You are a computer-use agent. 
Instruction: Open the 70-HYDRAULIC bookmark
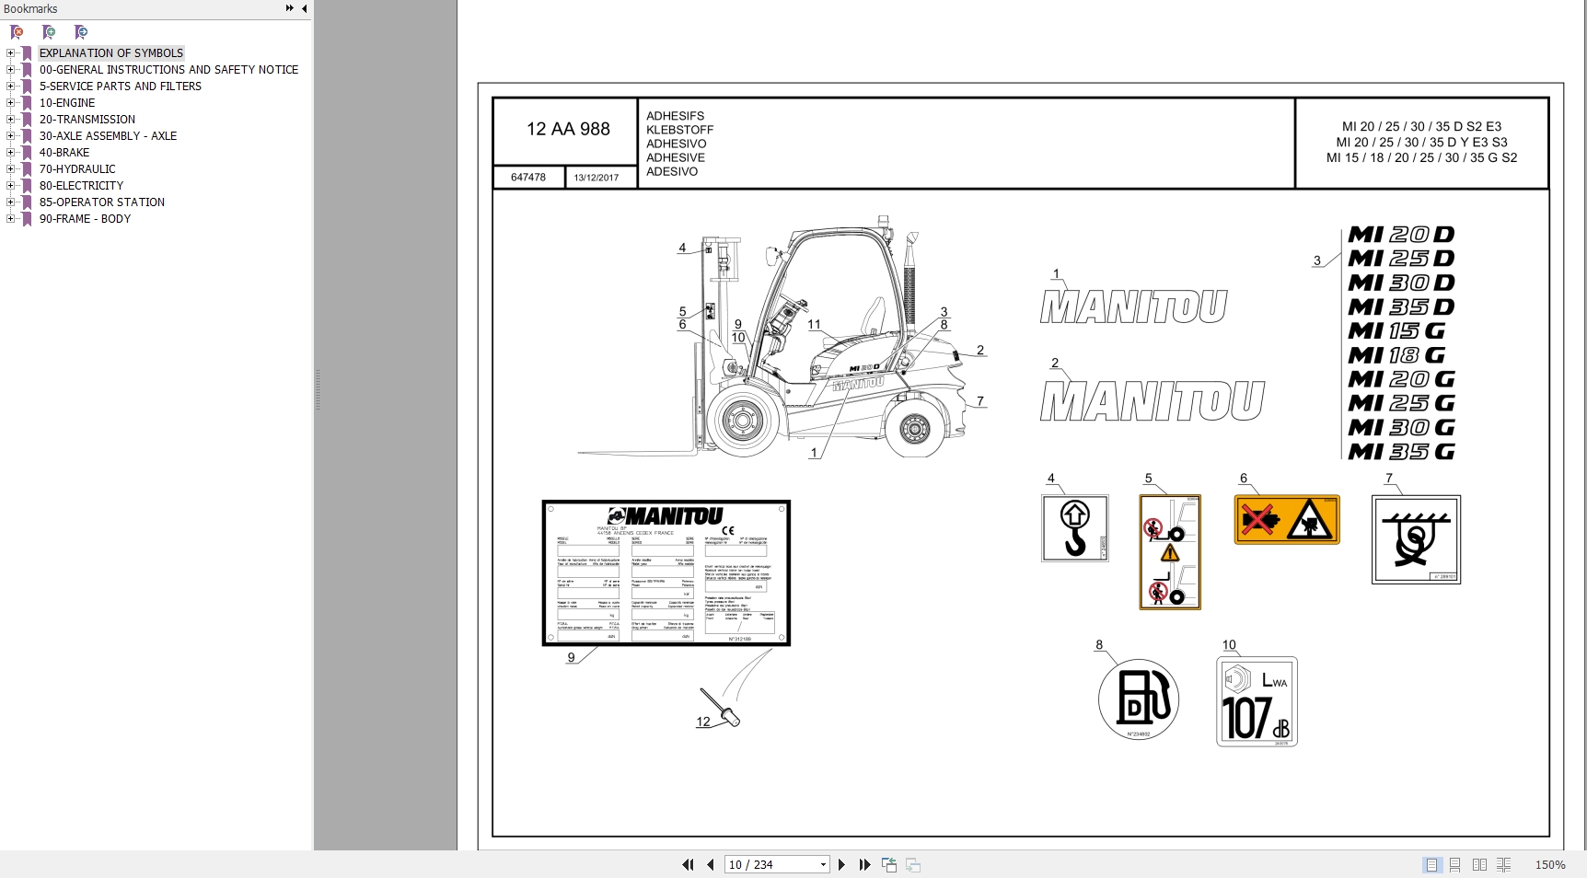[x=77, y=168]
